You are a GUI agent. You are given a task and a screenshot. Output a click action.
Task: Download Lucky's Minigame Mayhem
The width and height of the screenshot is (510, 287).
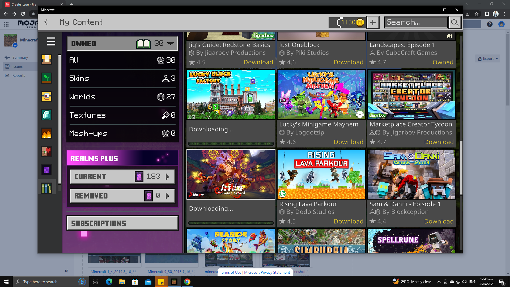348,142
